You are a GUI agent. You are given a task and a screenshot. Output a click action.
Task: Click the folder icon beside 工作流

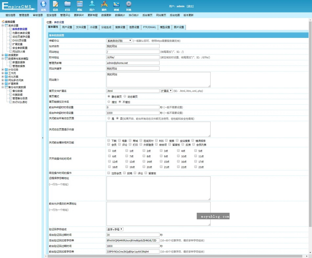click(6, 73)
